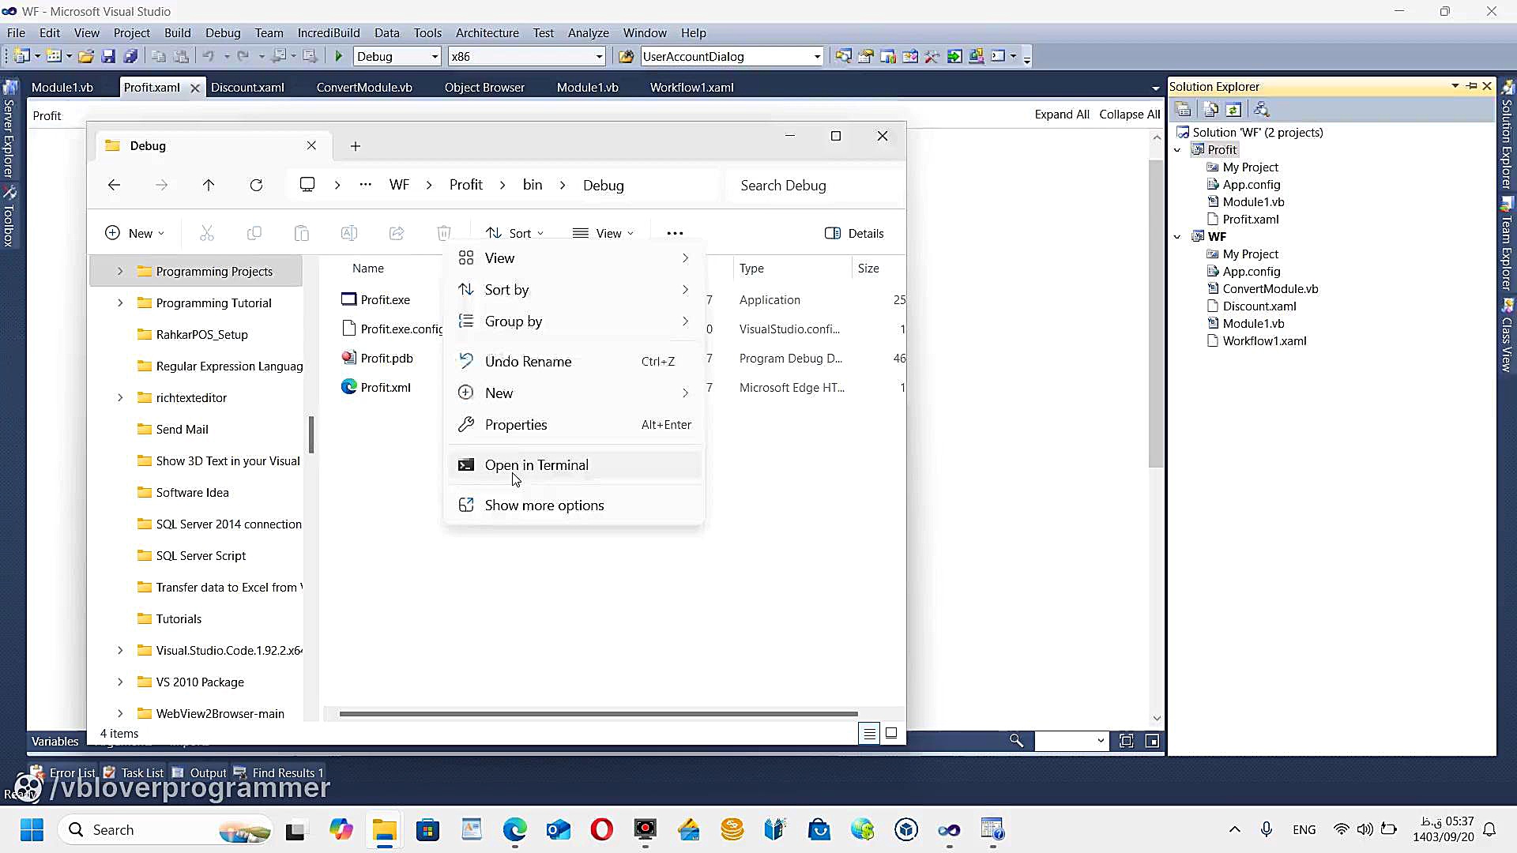Click Refresh icon in Solution Explorer toolbar
The height and width of the screenshot is (853, 1517).
(1233, 109)
